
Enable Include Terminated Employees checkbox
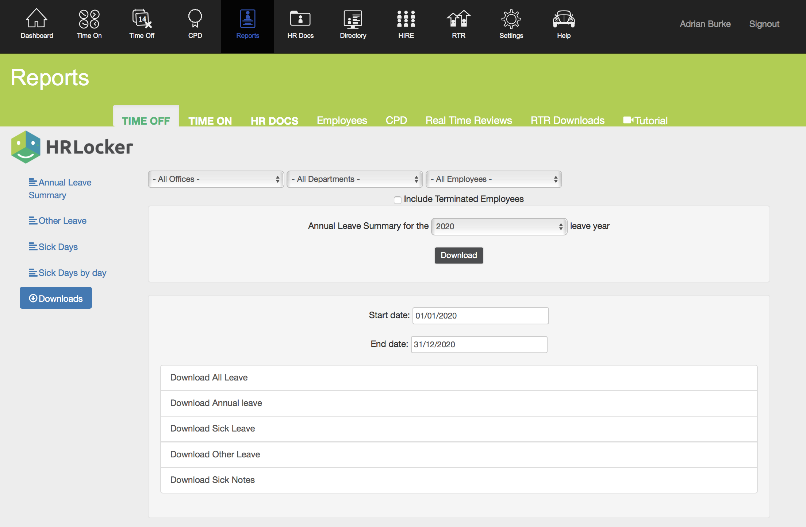click(398, 200)
